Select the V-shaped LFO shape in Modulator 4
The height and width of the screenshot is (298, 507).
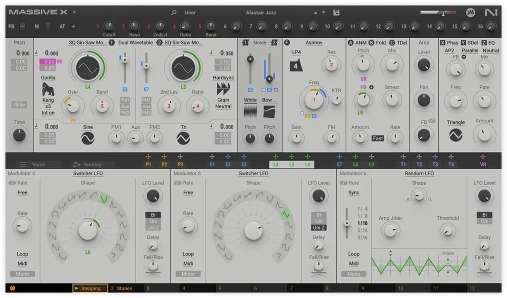click(x=104, y=198)
